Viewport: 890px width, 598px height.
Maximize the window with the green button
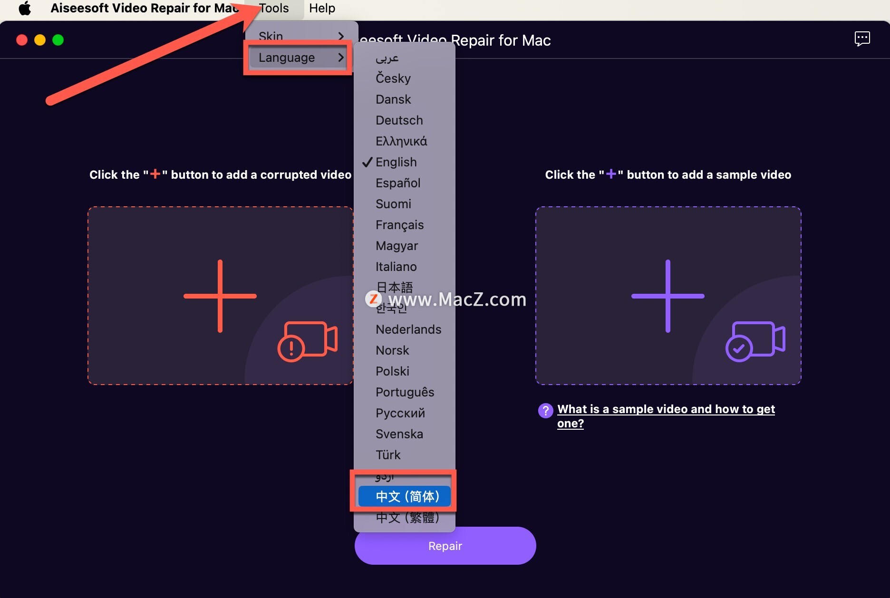tap(58, 40)
